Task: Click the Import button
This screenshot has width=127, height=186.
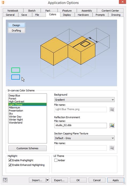Action: 37,180
